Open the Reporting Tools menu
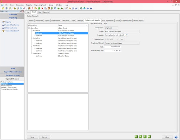The image size is (180, 140). pyautogui.click(x=40, y=5)
